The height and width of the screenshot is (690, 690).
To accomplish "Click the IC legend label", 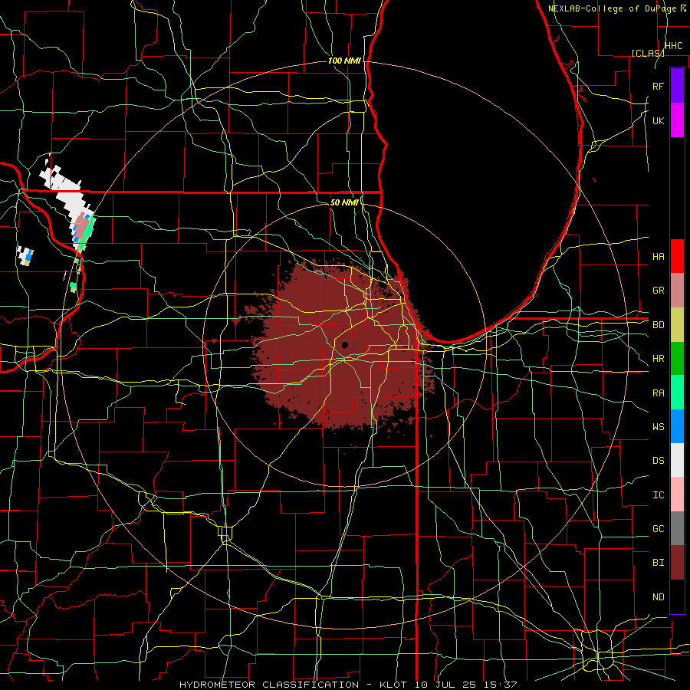I will [658, 495].
